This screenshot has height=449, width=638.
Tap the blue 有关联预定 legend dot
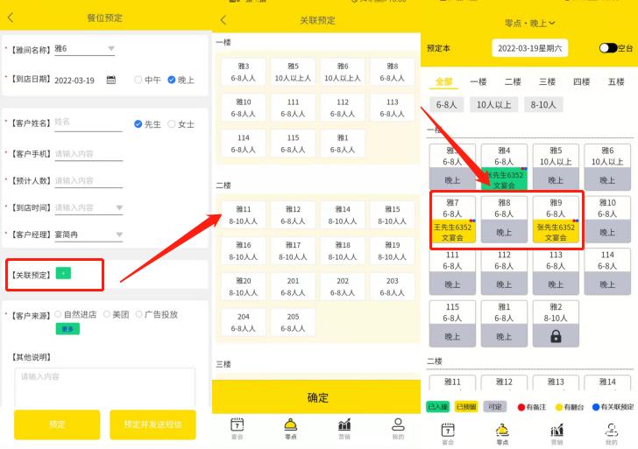pos(596,407)
